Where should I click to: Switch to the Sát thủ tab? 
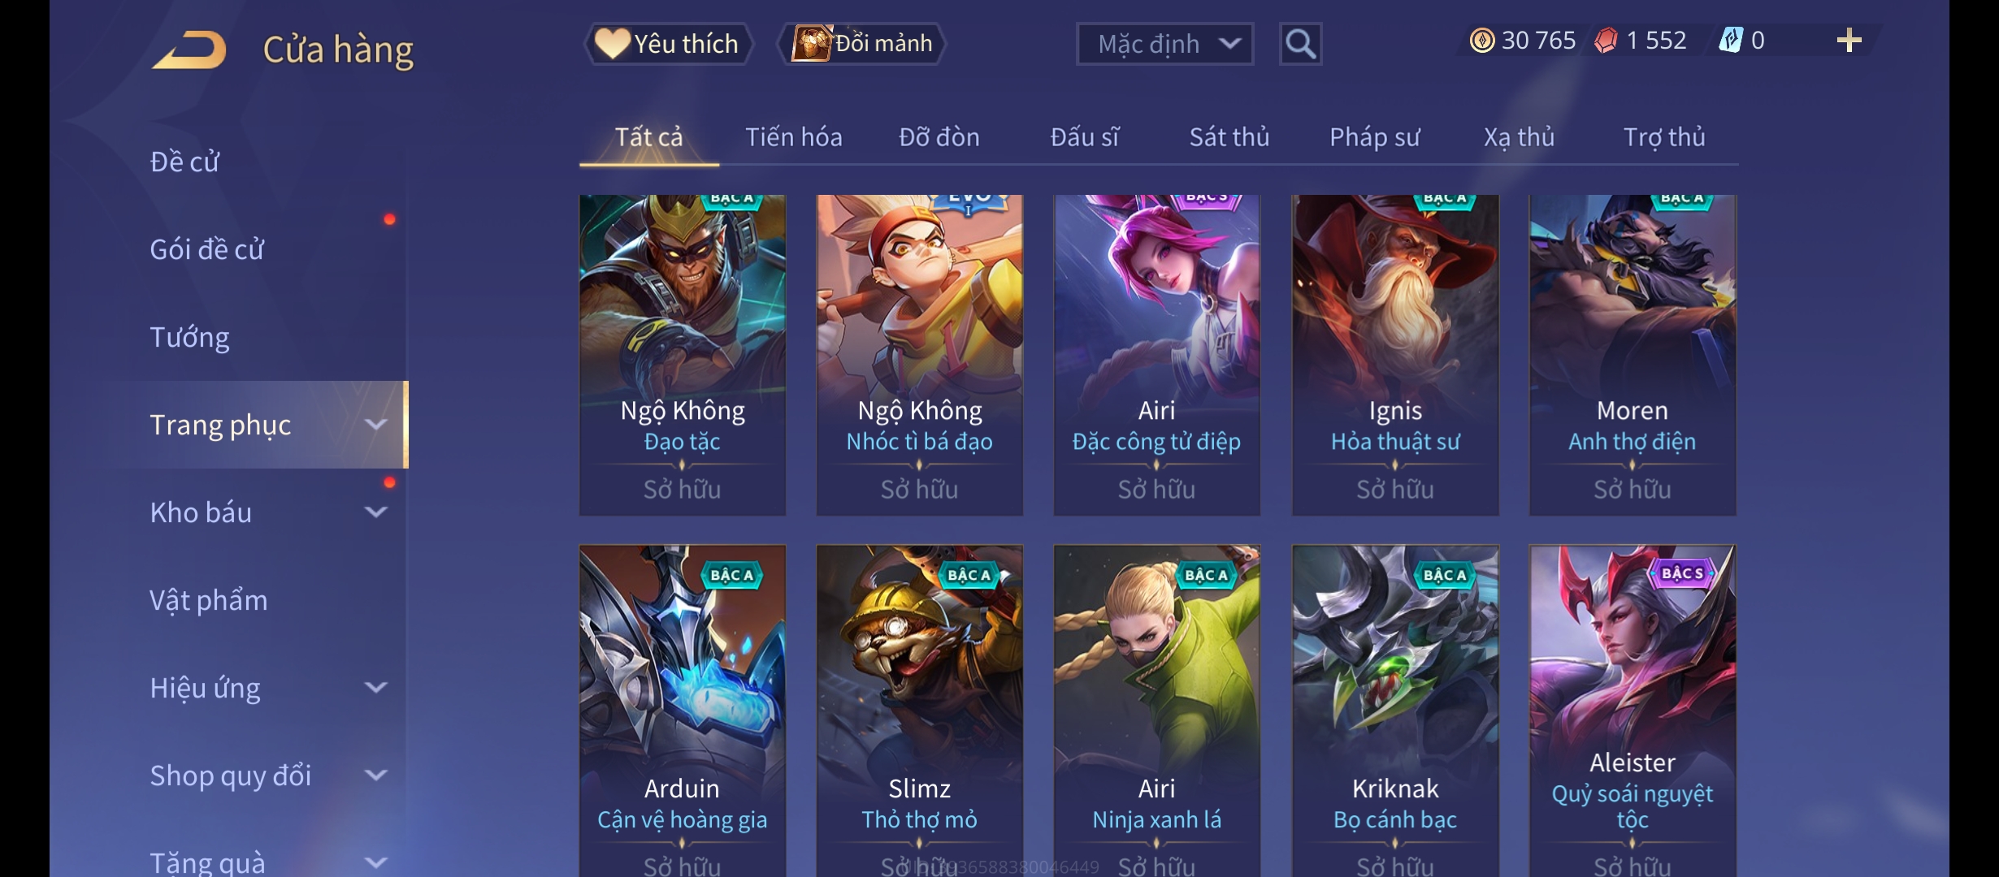[x=1229, y=137]
